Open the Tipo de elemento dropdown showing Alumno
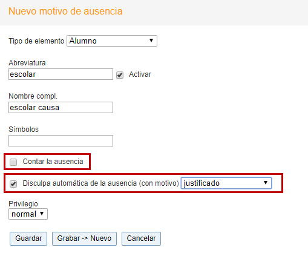 point(112,41)
